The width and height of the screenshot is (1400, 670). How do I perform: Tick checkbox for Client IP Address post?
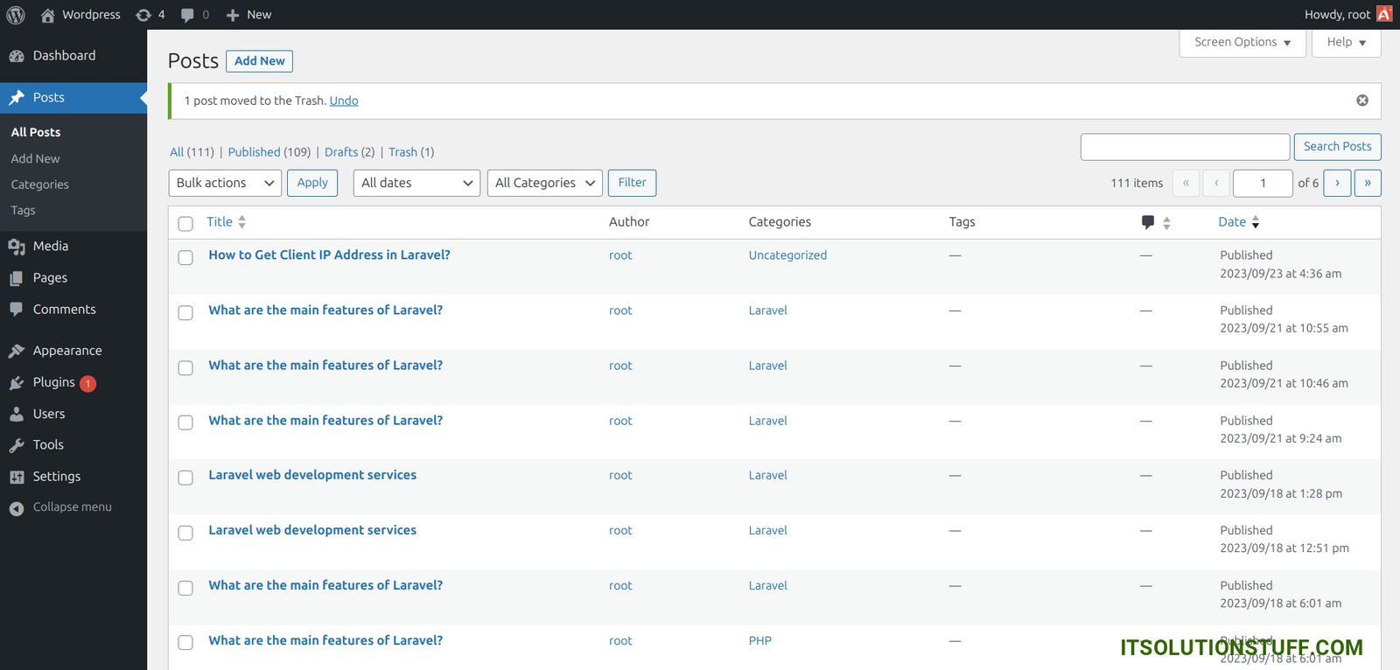coord(185,257)
